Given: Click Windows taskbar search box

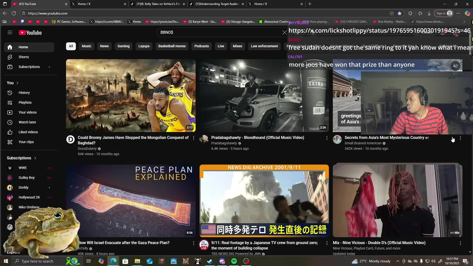Looking at the screenshot, I should tap(39, 261).
